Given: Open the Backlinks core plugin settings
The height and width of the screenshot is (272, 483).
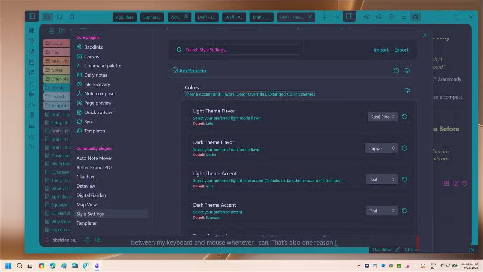Looking at the screenshot, I should pos(93,47).
